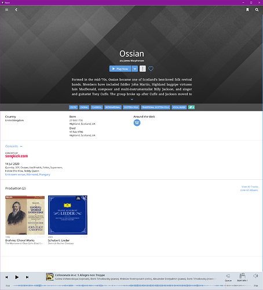Expand the full biography with the chevron
263x290 pixels.
(132, 99)
